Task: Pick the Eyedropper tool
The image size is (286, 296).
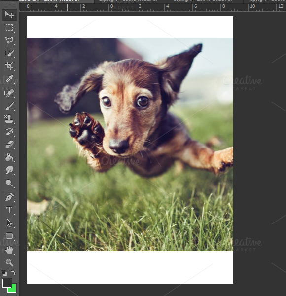Action: (9, 79)
